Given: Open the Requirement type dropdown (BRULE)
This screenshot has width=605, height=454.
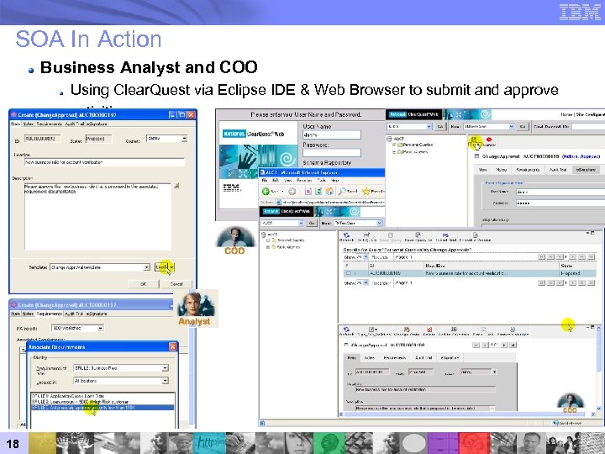Looking at the screenshot, I should pyautogui.click(x=121, y=368).
